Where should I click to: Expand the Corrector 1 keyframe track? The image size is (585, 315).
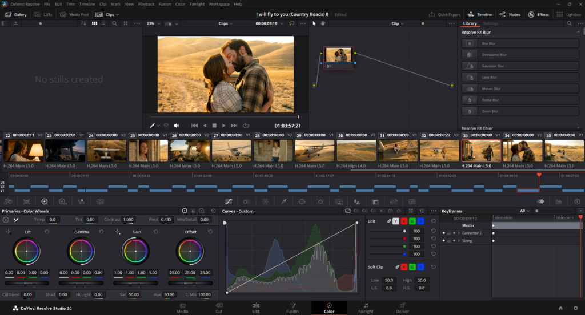coord(459,233)
